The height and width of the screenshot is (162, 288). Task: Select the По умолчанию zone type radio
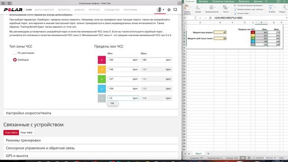coord(15,53)
